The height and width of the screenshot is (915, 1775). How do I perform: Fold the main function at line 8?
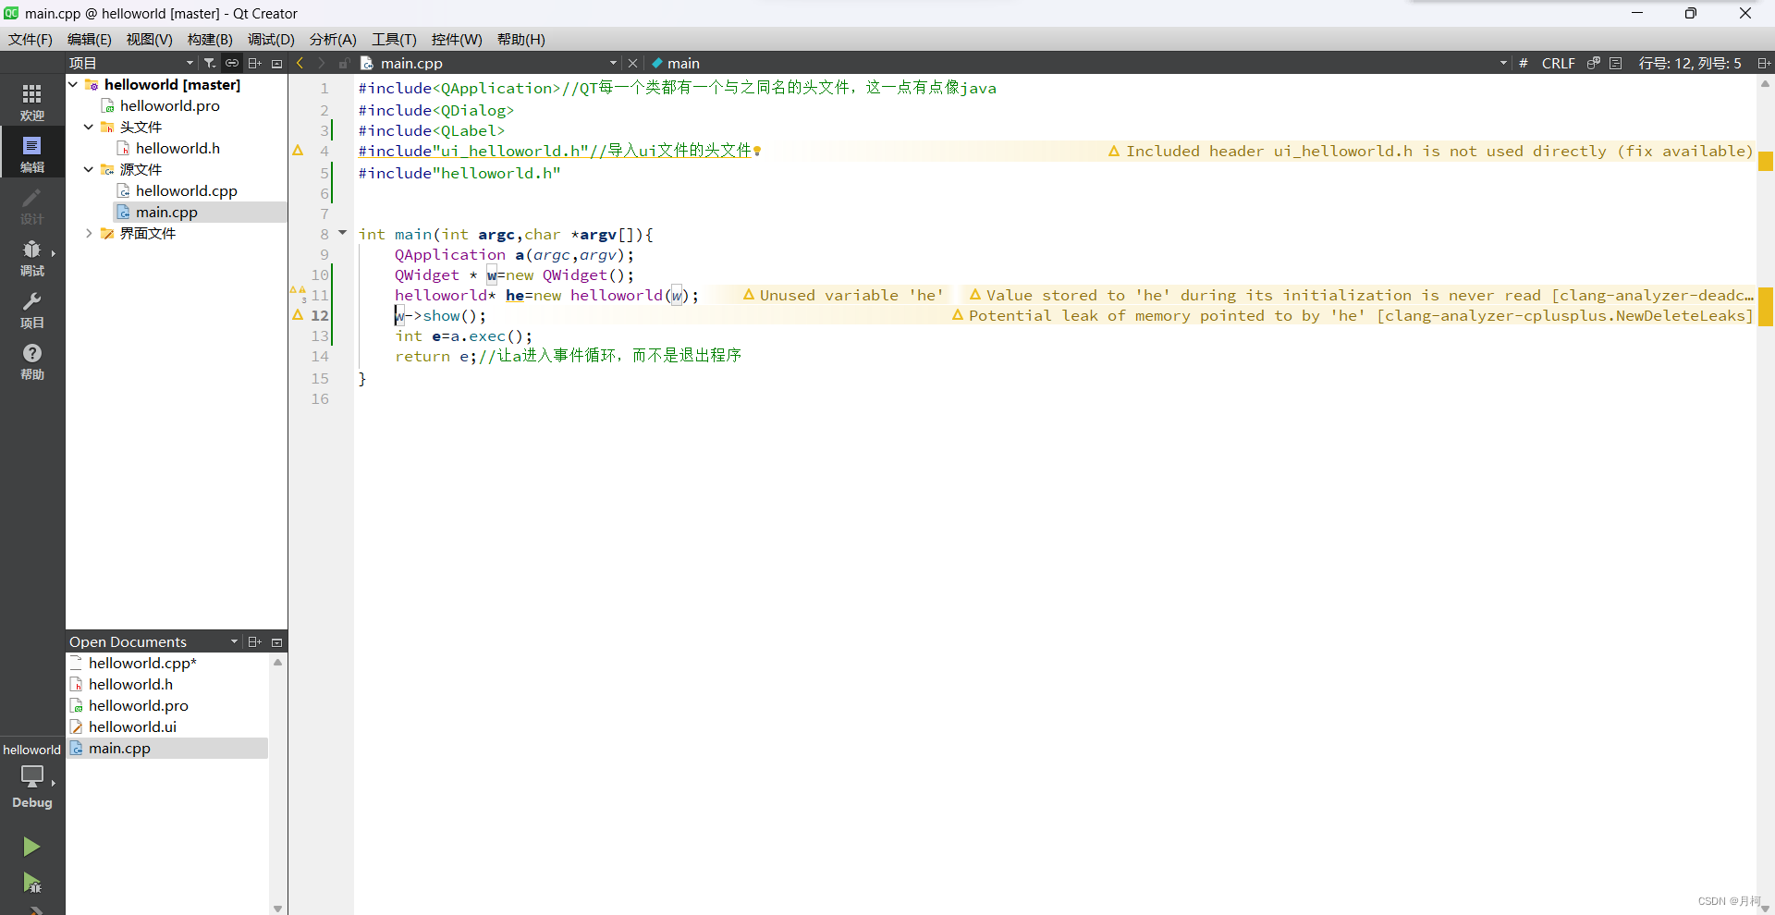coord(342,233)
